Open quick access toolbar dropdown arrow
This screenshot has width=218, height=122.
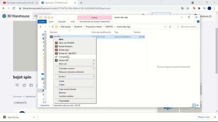tap(52, 17)
